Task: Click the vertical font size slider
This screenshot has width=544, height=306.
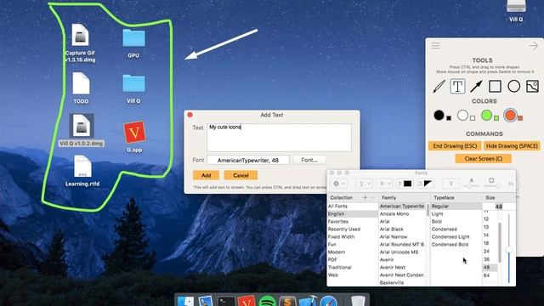Action: point(509,248)
